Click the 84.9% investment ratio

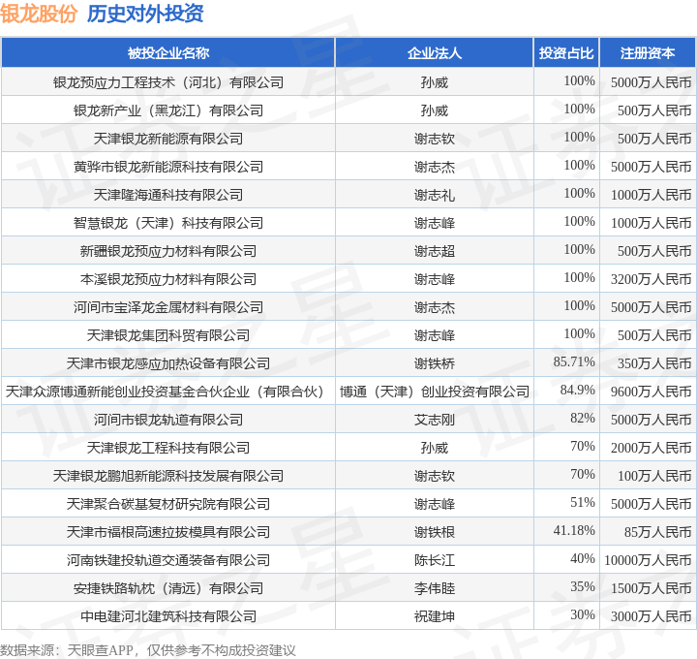577,390
